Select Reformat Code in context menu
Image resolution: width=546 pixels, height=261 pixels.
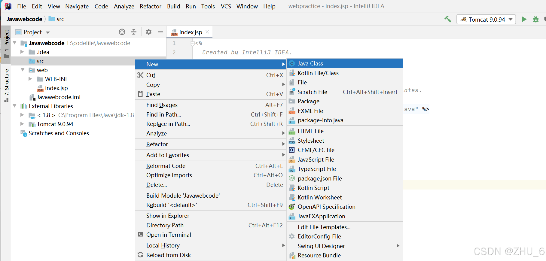[x=211, y=166]
